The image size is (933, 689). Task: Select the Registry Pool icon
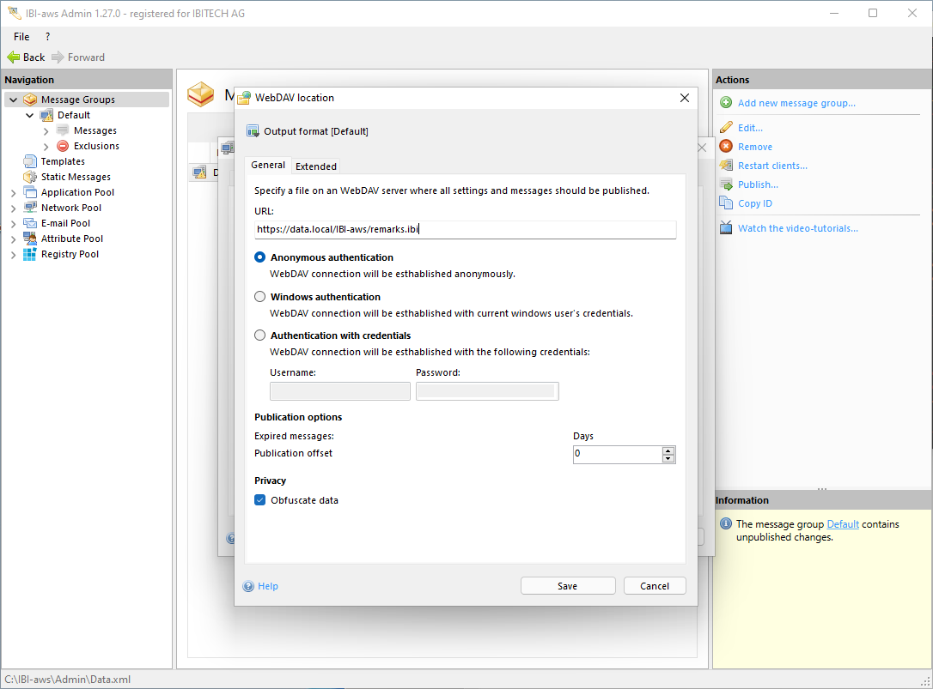(x=30, y=254)
